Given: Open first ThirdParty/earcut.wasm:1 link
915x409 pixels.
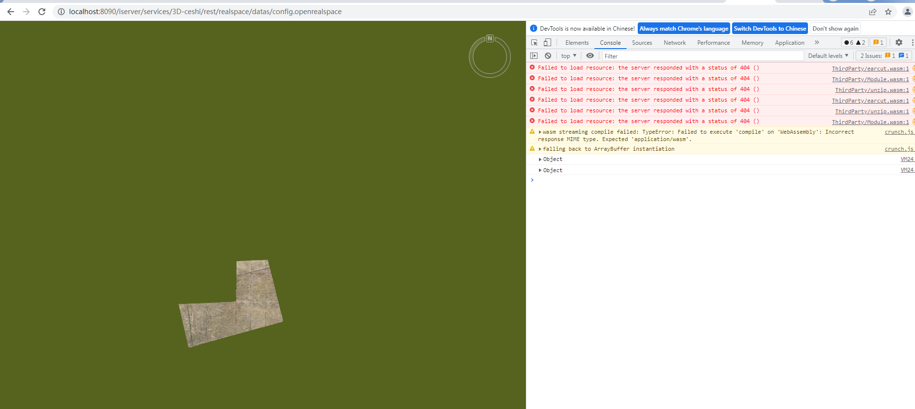Looking at the screenshot, I should pyautogui.click(x=870, y=69).
